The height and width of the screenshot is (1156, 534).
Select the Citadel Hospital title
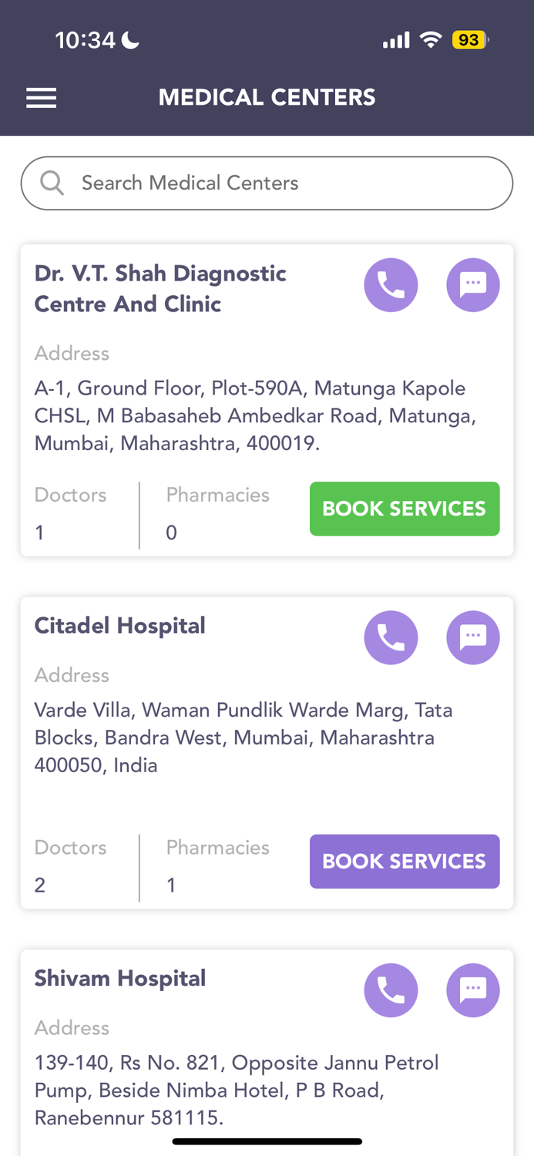point(120,625)
